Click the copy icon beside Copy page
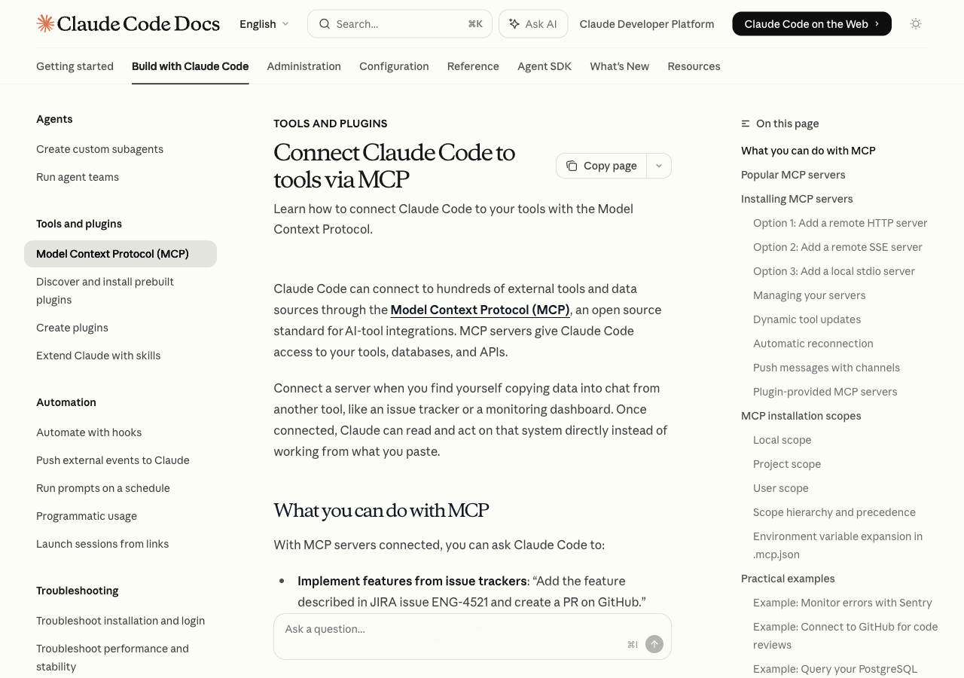The image size is (964, 678). click(x=572, y=166)
